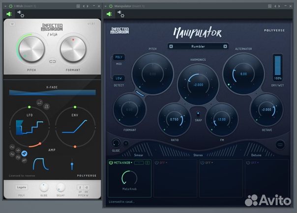Click the AMP envelope shape display
Image resolution: width=297 pixels, height=213 pixels.
coord(40,164)
